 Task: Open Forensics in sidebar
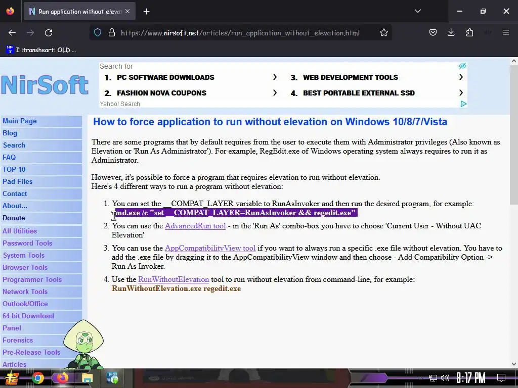(x=18, y=340)
